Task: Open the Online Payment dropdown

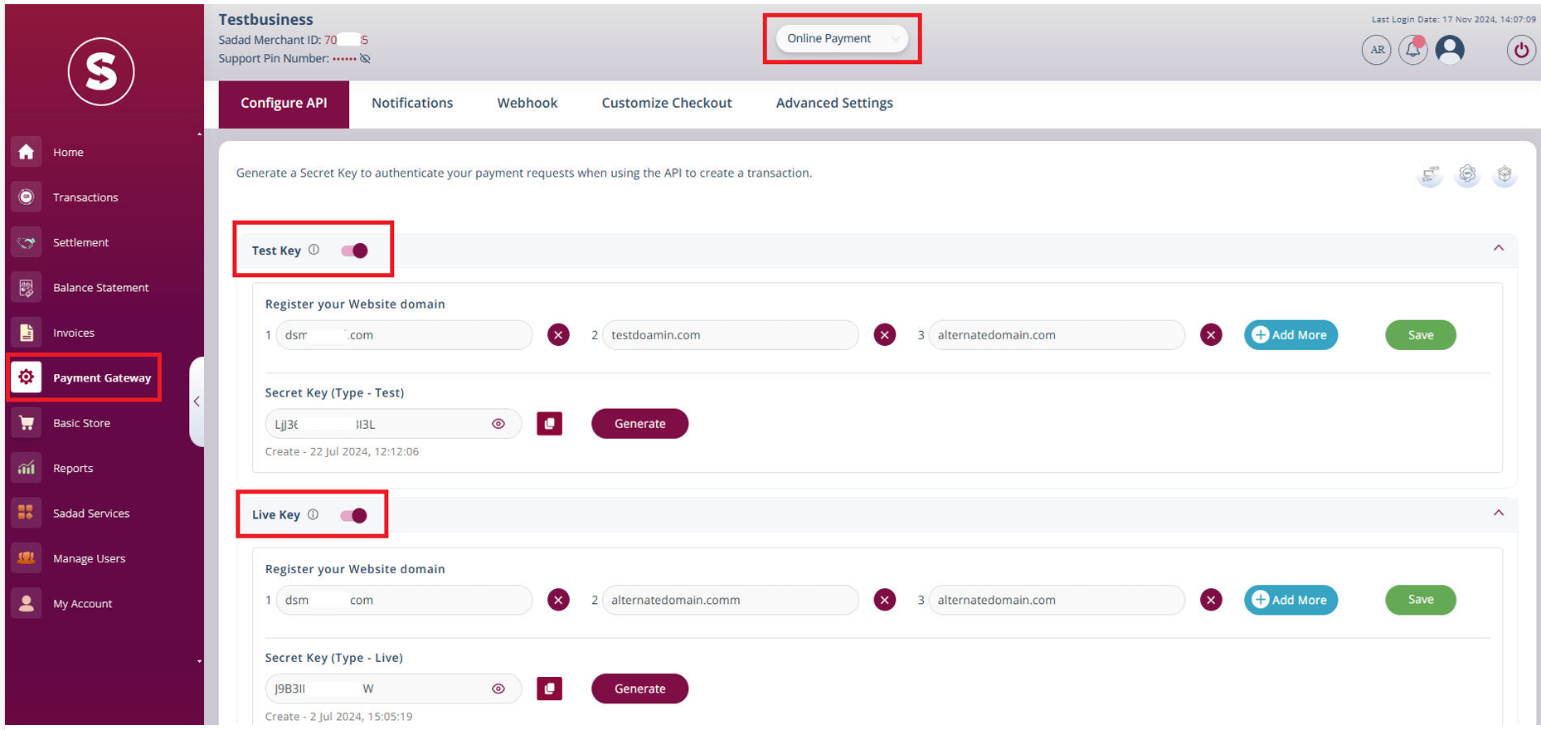Action: click(841, 39)
